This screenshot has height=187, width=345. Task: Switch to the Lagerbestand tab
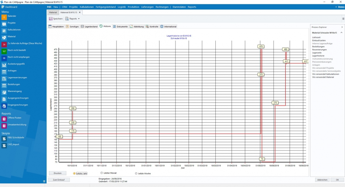[89, 26]
